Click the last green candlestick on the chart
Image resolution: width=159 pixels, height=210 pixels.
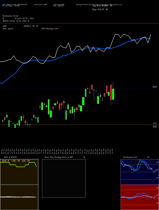click(113, 94)
